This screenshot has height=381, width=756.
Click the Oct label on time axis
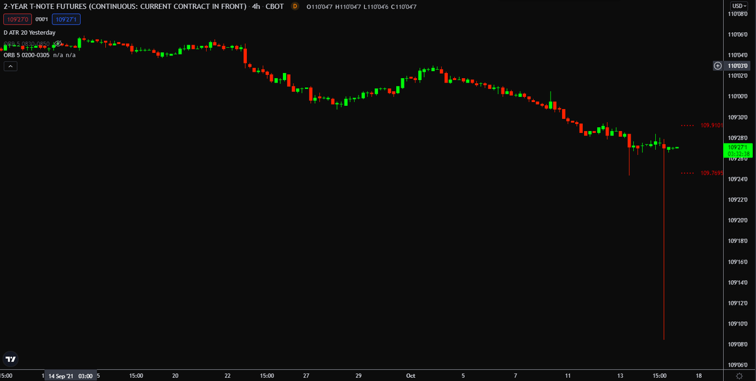[411, 376]
